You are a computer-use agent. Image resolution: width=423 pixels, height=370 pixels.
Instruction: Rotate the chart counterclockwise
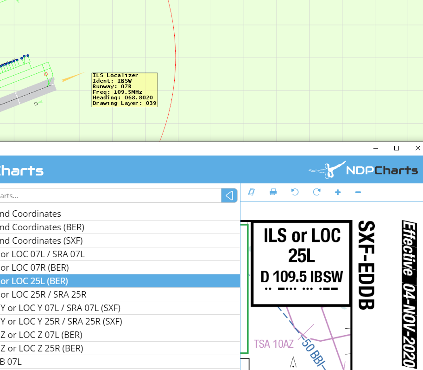click(x=295, y=192)
